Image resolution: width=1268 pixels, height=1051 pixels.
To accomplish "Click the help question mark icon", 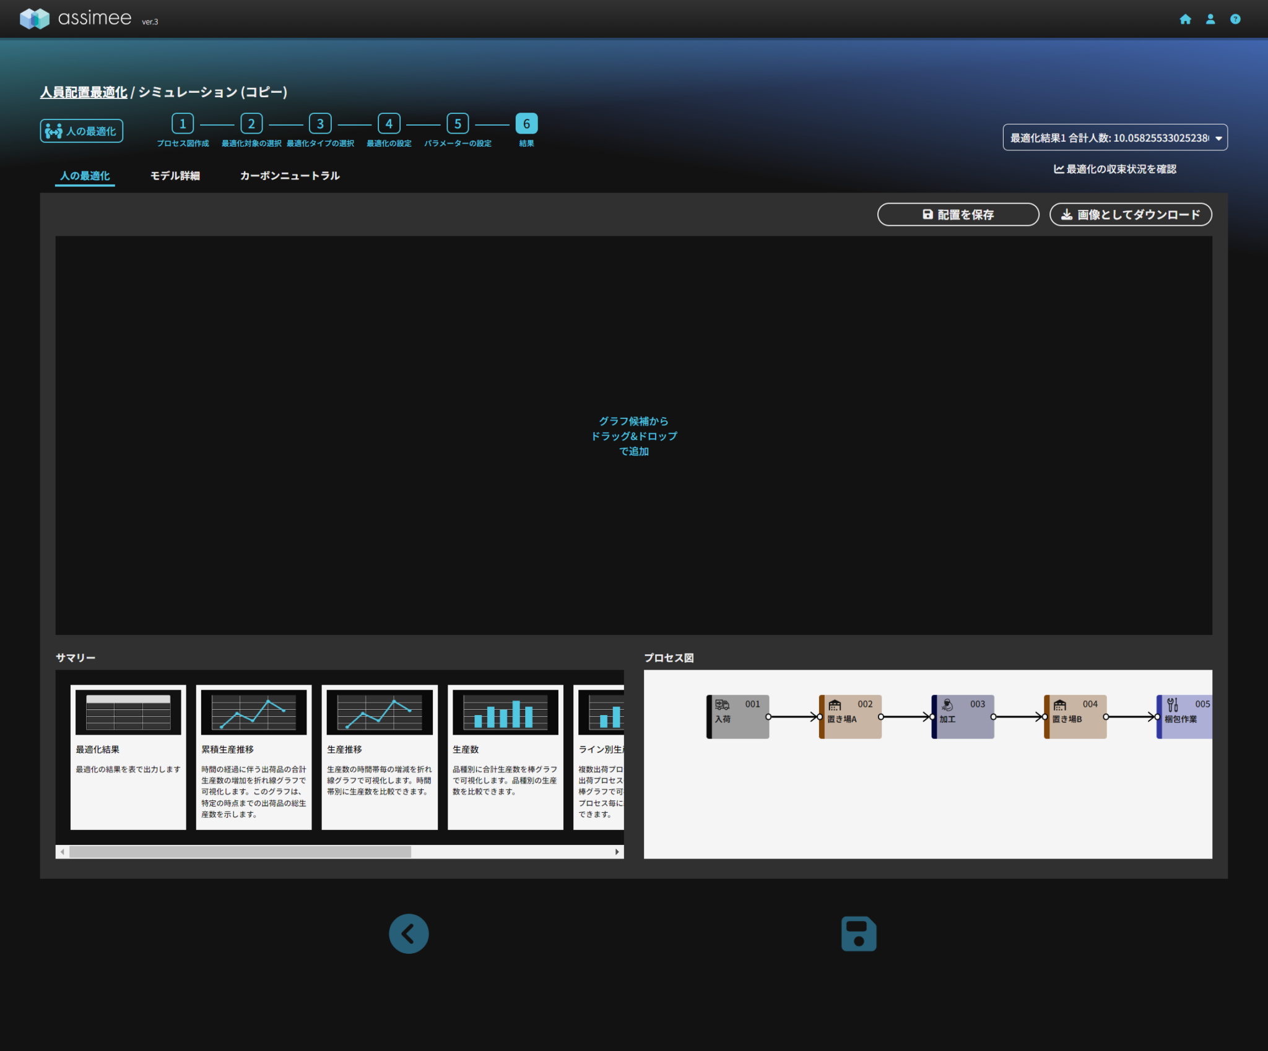I will (x=1235, y=19).
